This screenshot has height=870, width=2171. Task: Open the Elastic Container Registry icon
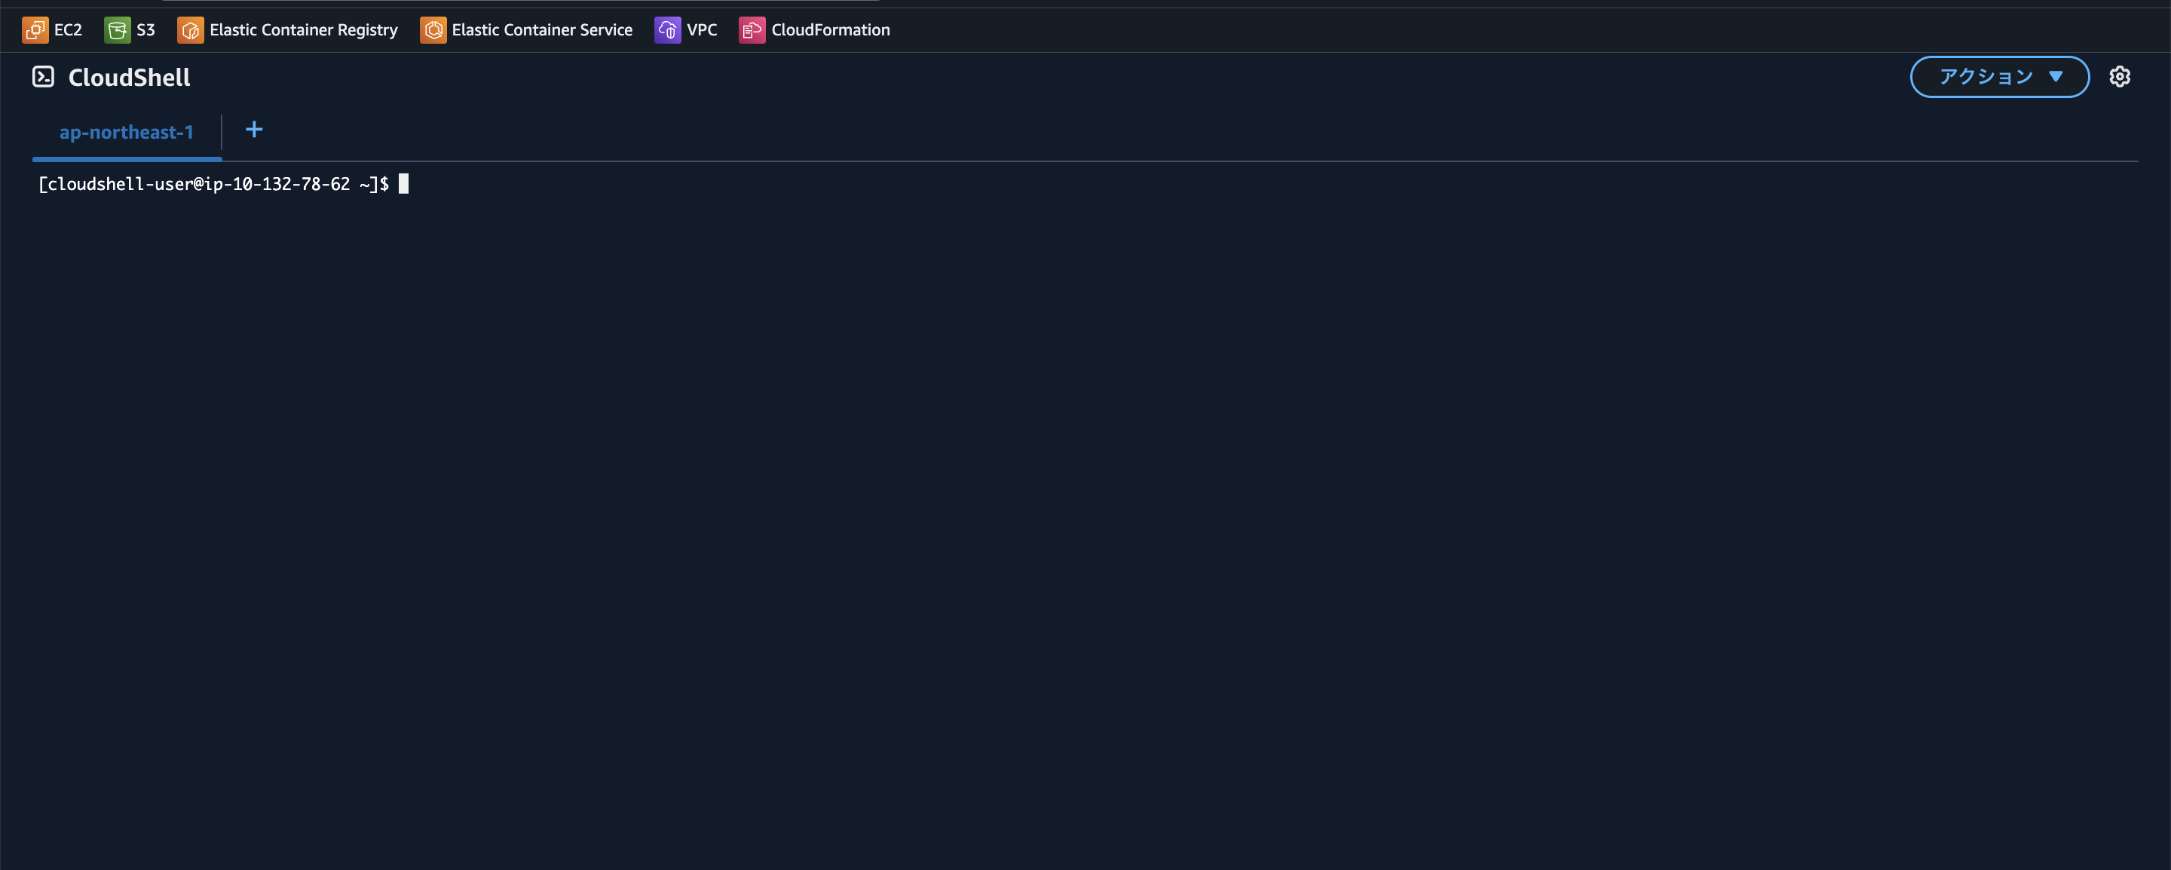coord(191,29)
